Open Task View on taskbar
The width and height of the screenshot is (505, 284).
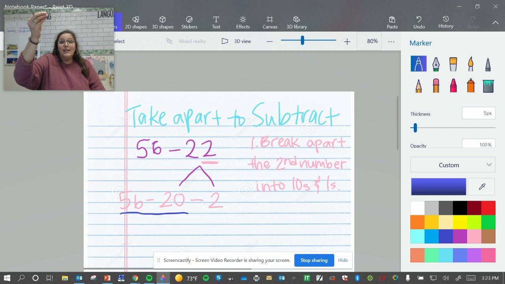click(49, 278)
